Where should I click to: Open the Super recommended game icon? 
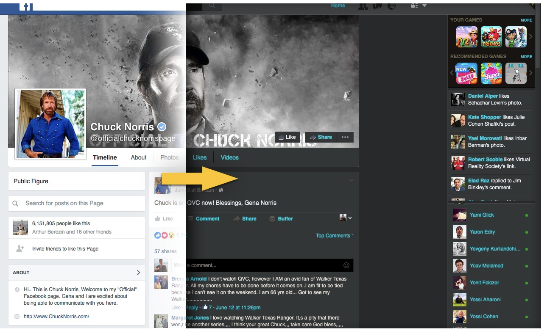pyautogui.click(x=491, y=73)
